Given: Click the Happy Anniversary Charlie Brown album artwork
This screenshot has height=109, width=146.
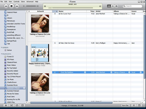Looking at the screenshot, I should [x=40, y=53].
